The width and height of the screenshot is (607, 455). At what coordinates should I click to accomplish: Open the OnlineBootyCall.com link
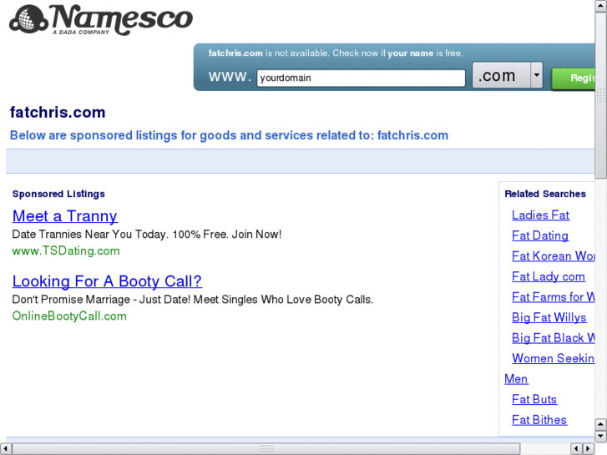69,316
